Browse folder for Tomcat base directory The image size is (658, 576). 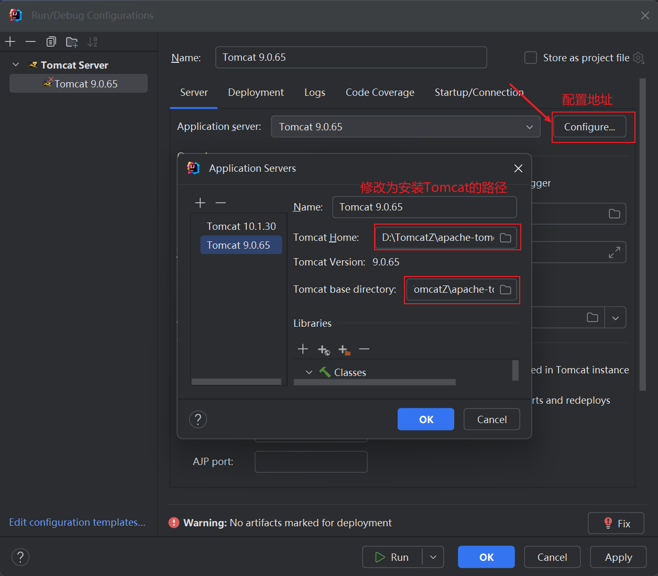(506, 290)
